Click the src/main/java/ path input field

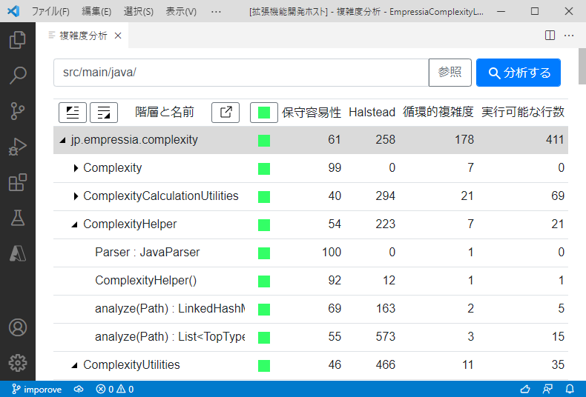241,73
